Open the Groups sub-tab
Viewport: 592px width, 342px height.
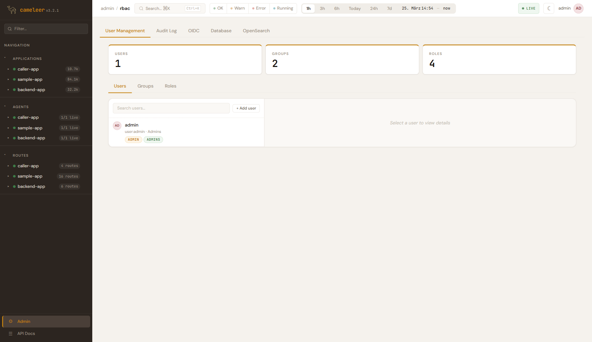(146, 86)
